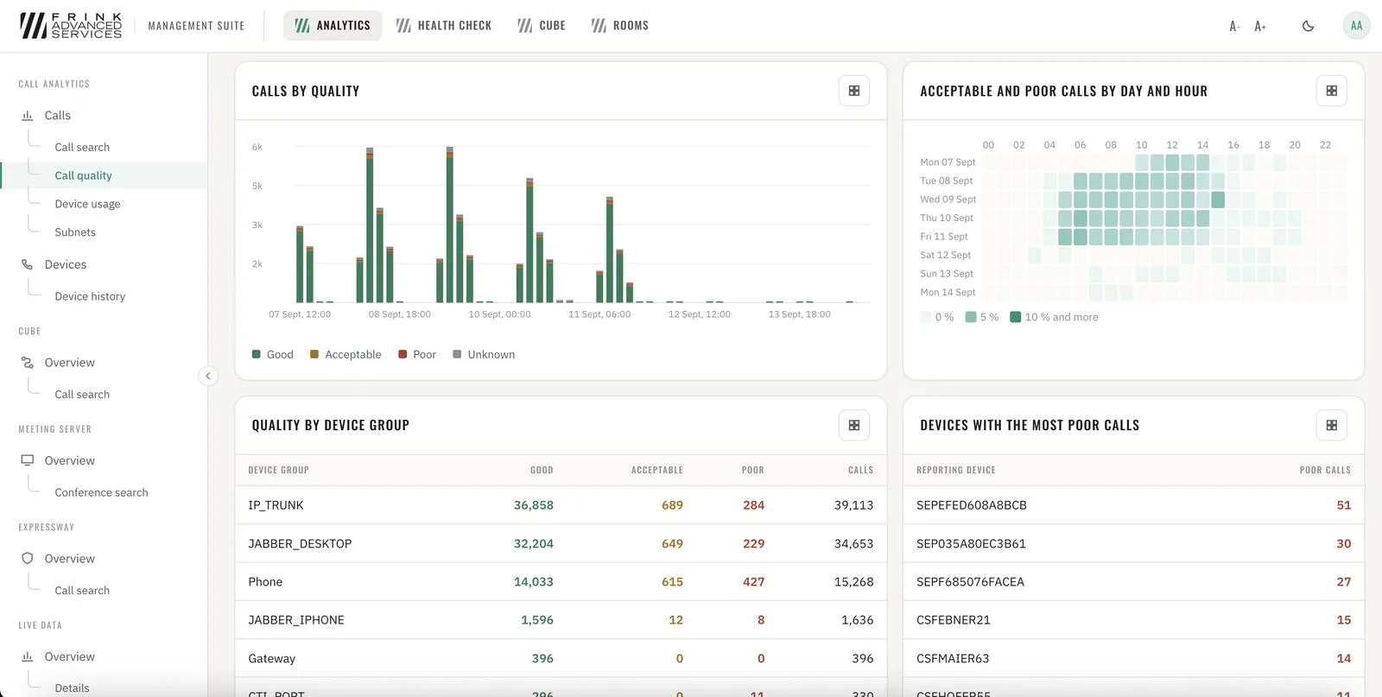
Task: Collapse the sidebar with the chevron button
Action: [208, 376]
